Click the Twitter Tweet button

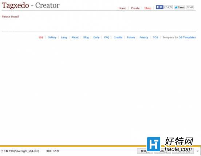[180, 7]
